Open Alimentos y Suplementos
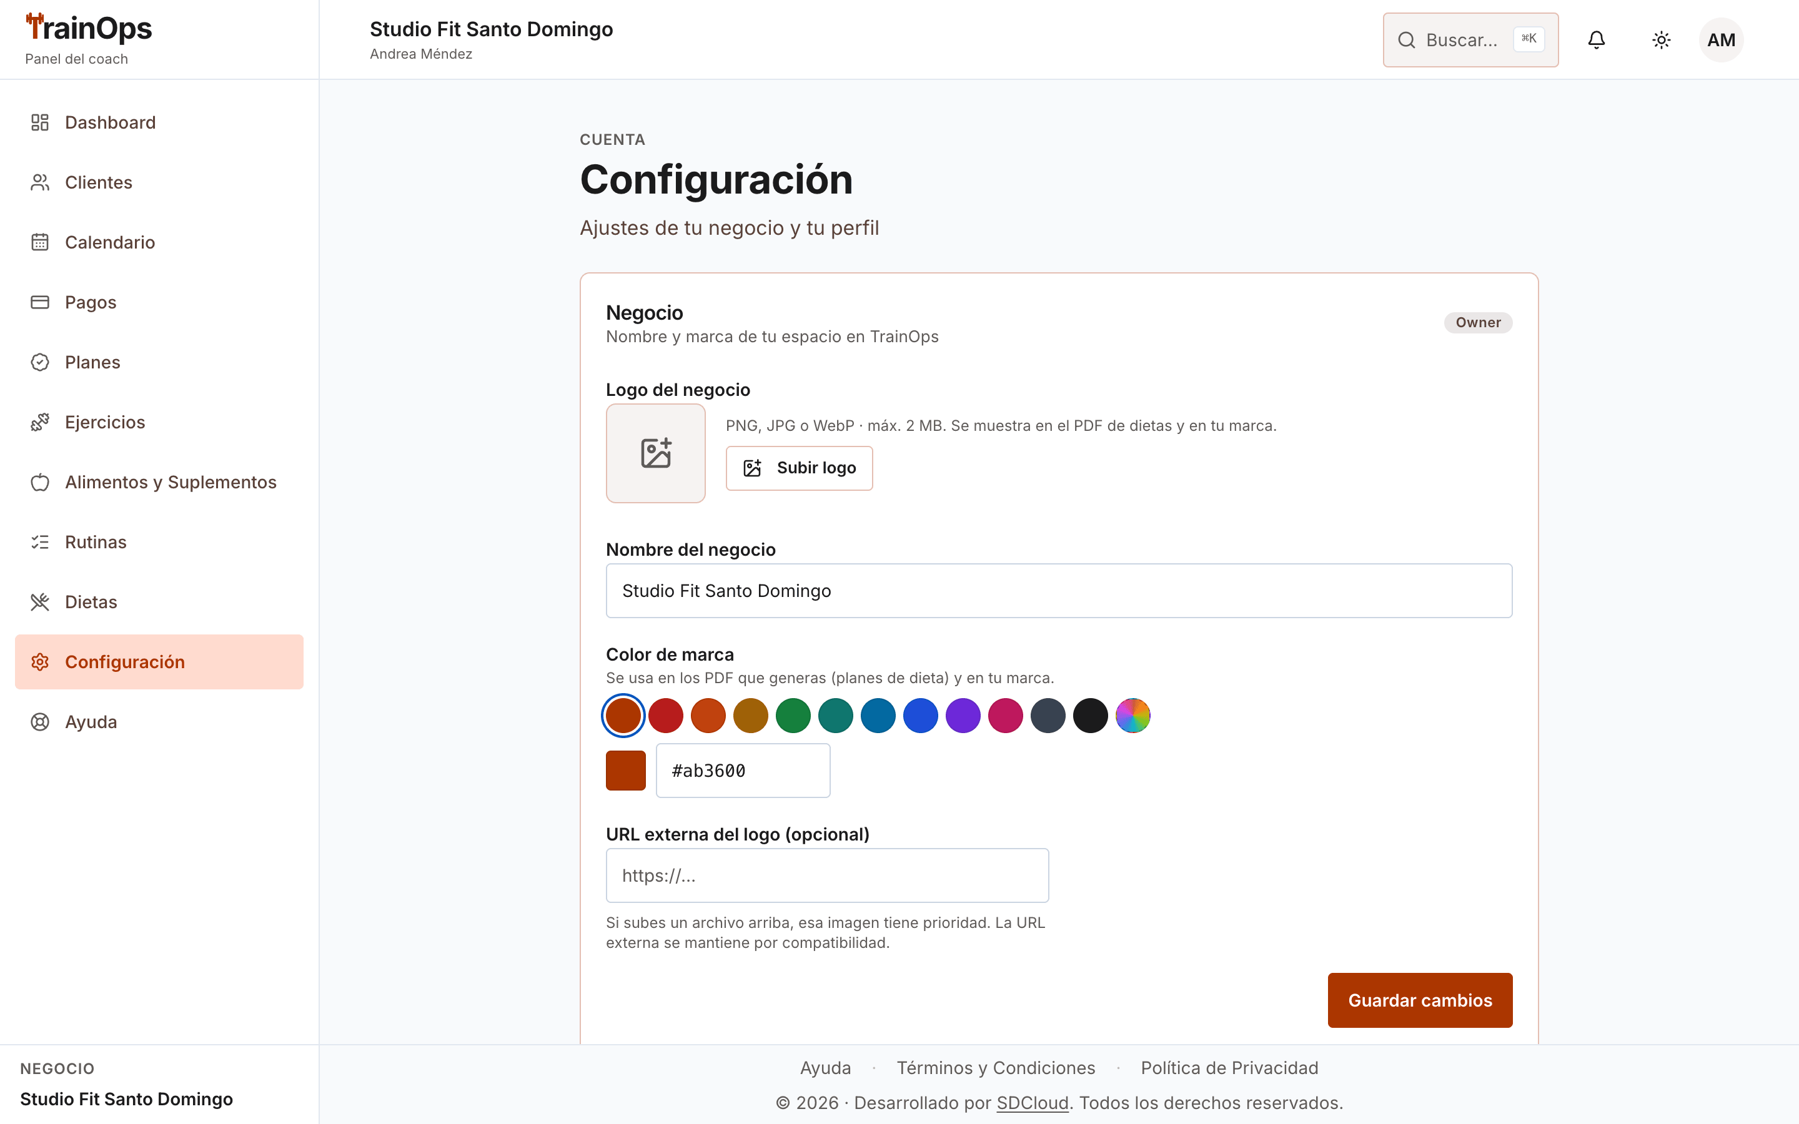The image size is (1799, 1124). click(159, 481)
